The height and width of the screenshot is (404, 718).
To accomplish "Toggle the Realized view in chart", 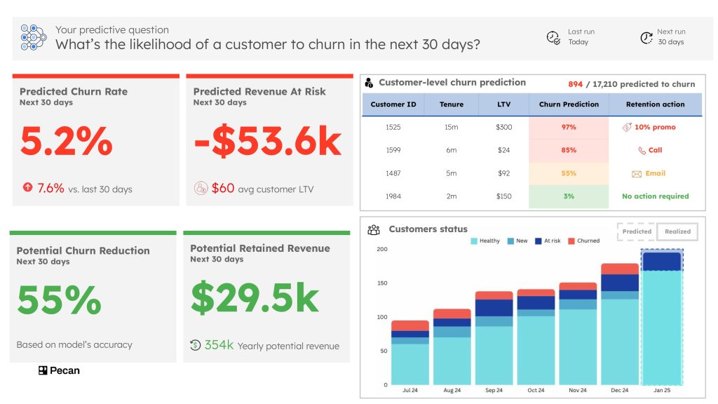I will pos(677,231).
